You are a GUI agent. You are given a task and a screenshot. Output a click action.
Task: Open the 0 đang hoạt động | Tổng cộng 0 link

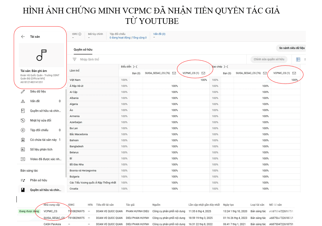pyautogui.click(x=128, y=38)
